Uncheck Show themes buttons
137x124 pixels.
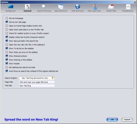coord(7,56)
